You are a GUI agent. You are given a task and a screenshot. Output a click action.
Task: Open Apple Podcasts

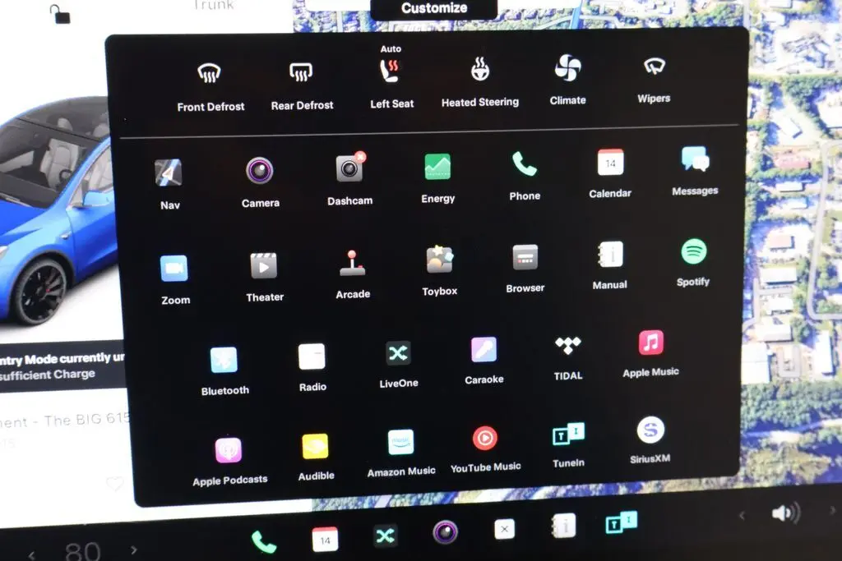point(229,462)
